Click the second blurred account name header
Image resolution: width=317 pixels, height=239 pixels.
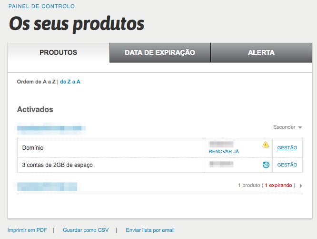point(49,186)
